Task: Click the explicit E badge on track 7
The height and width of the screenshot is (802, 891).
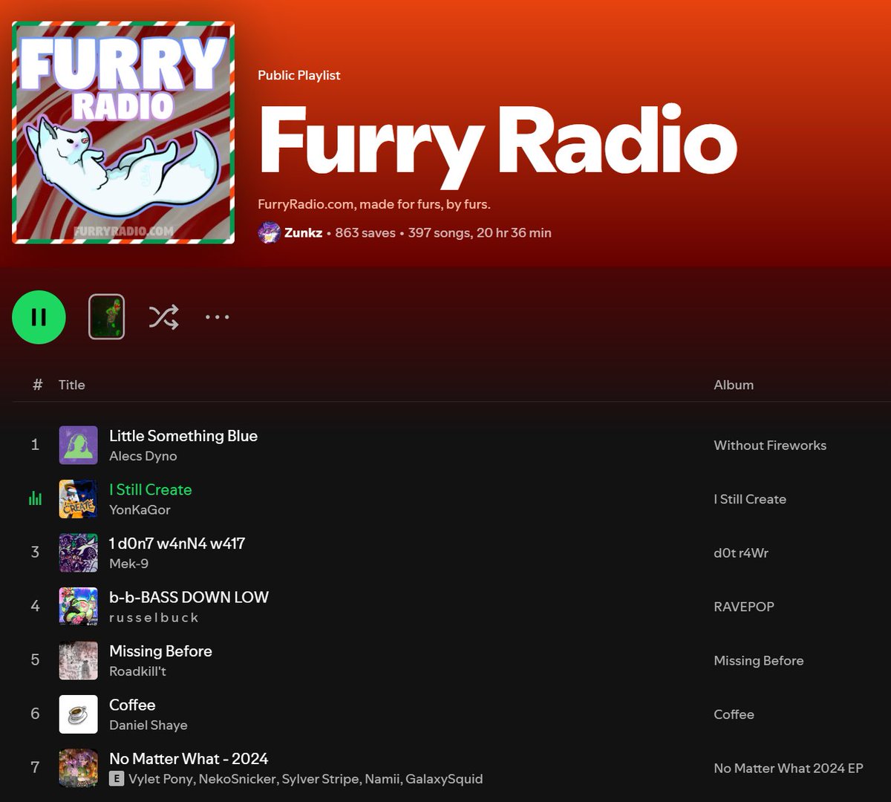Action: tap(116, 779)
